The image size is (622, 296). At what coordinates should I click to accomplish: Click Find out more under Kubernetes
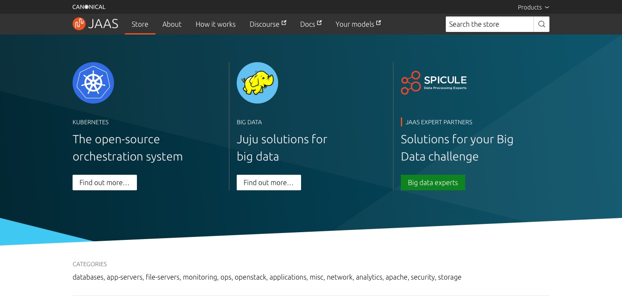tap(105, 183)
